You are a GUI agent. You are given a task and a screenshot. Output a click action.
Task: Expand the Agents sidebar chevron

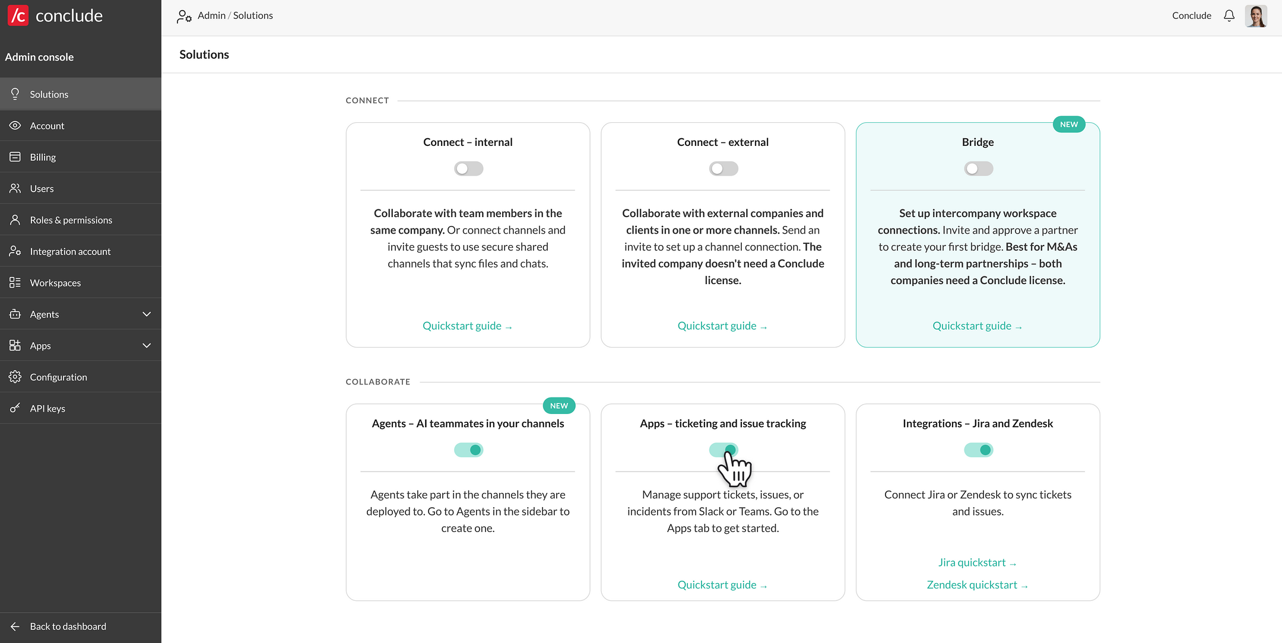click(147, 314)
